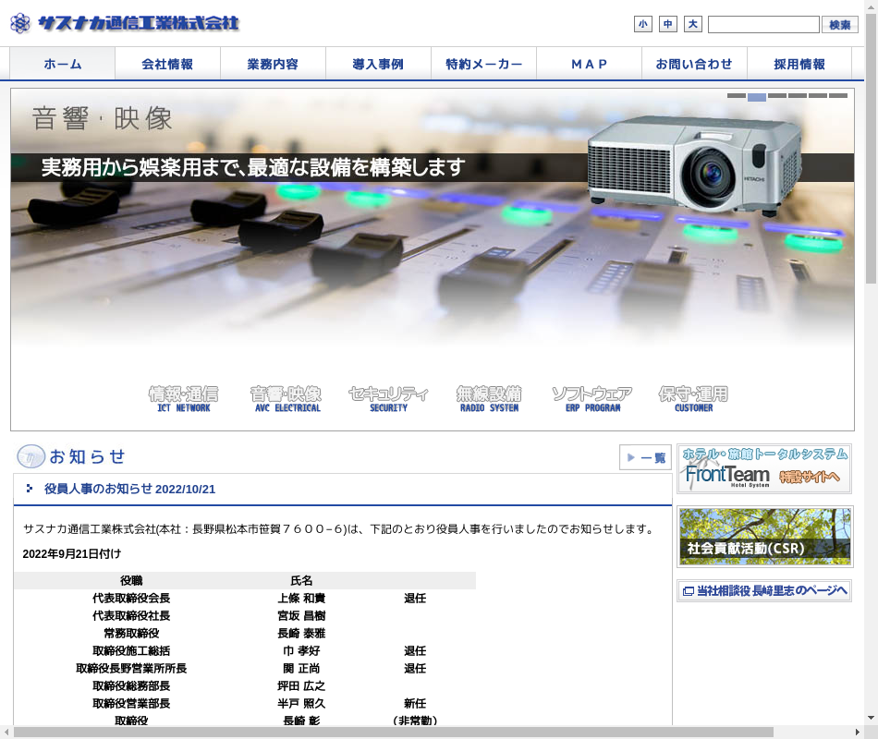Click the 保守・運用 Customer category icon
The image size is (878, 739).
pyautogui.click(x=693, y=398)
